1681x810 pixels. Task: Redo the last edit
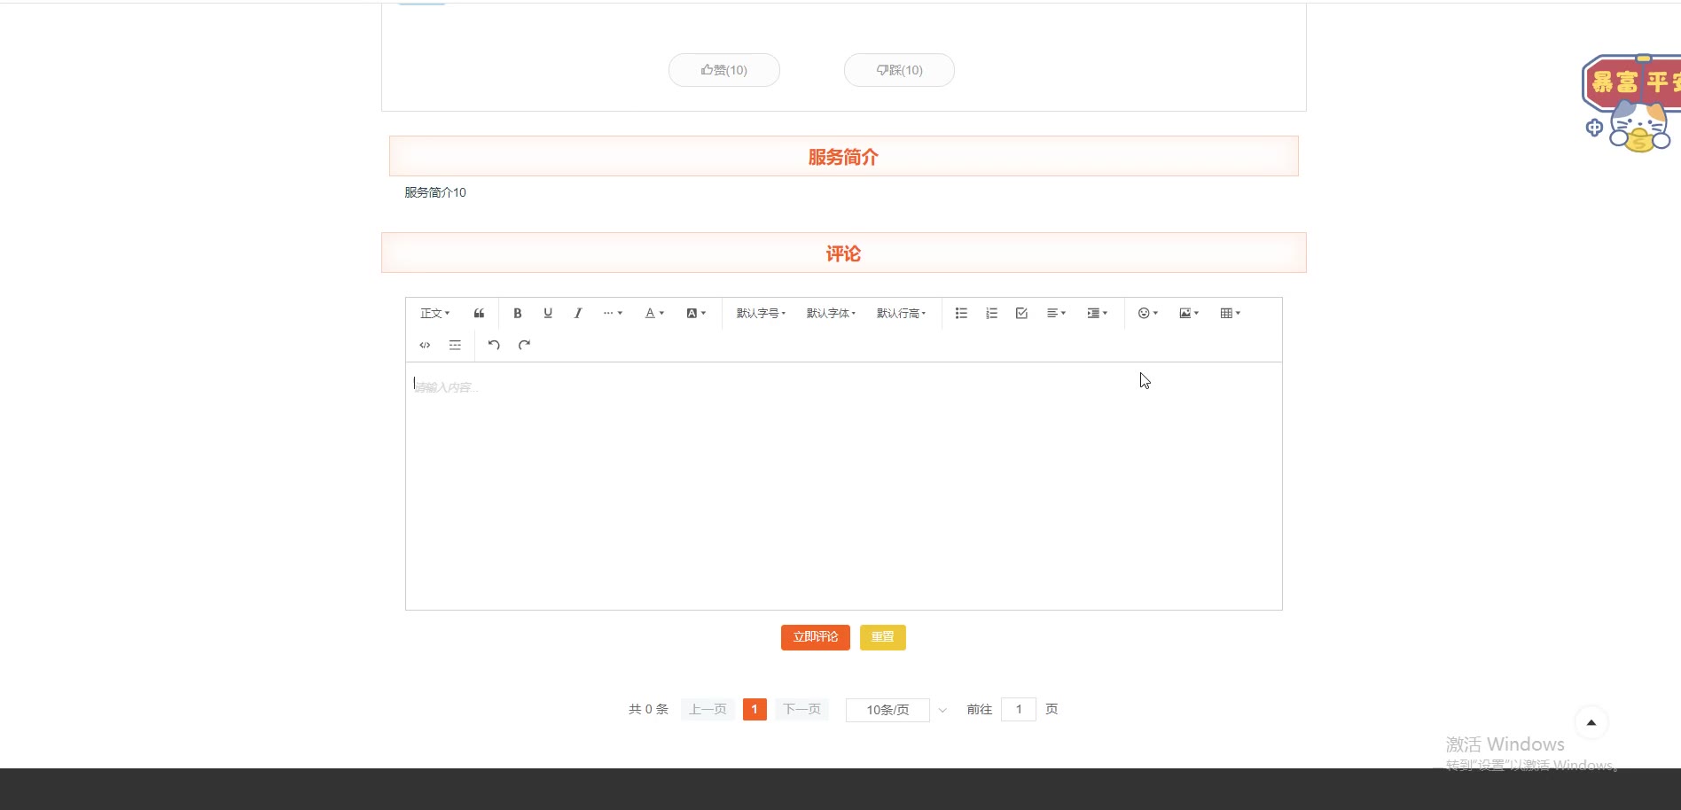point(524,345)
